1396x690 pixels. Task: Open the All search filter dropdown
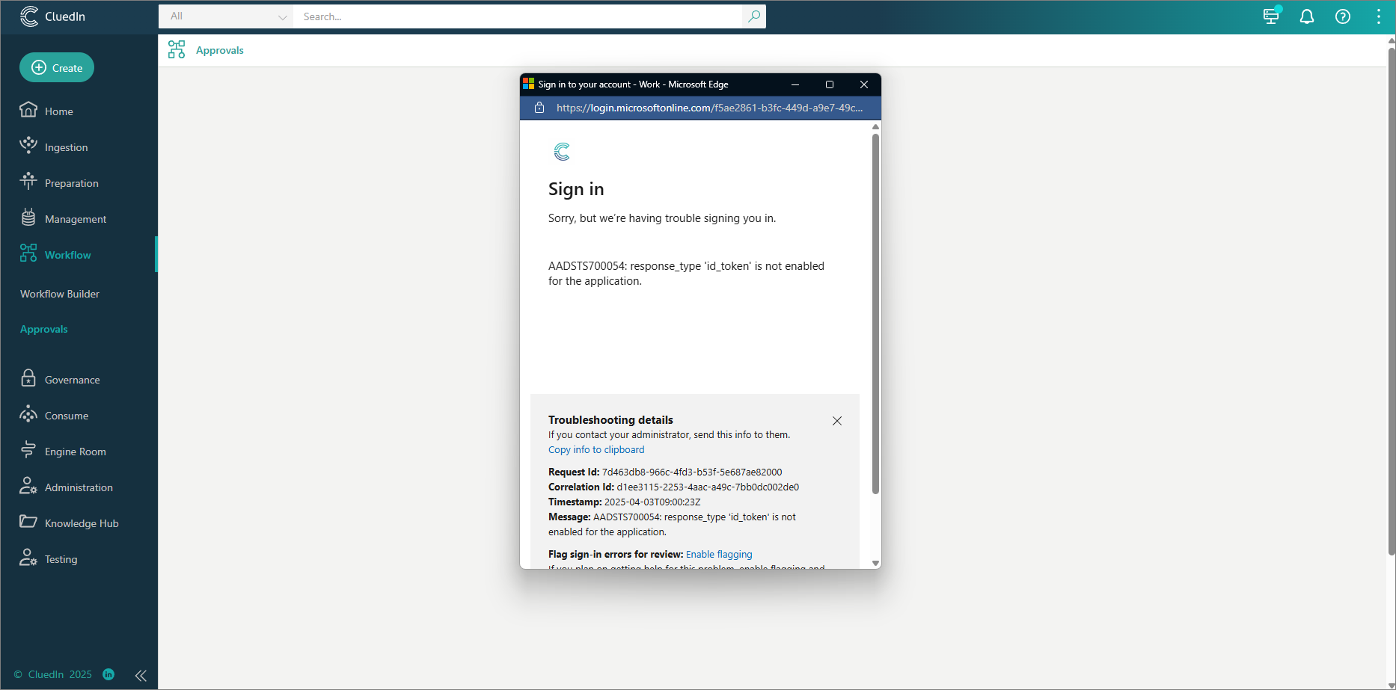[227, 16]
